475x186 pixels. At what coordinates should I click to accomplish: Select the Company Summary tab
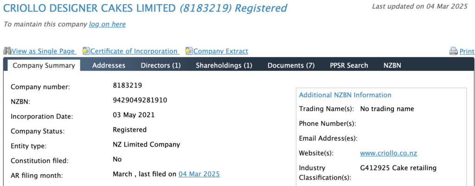44,65
